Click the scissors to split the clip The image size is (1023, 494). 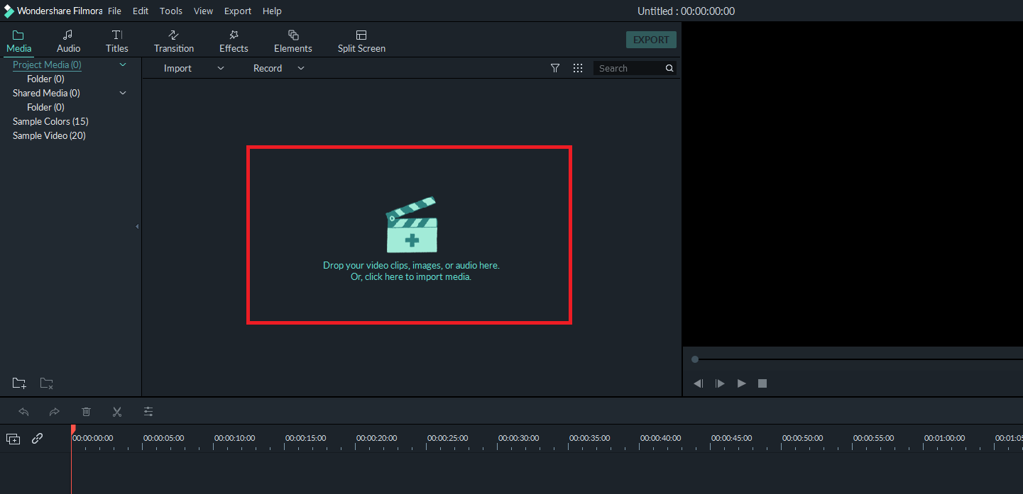(x=117, y=412)
